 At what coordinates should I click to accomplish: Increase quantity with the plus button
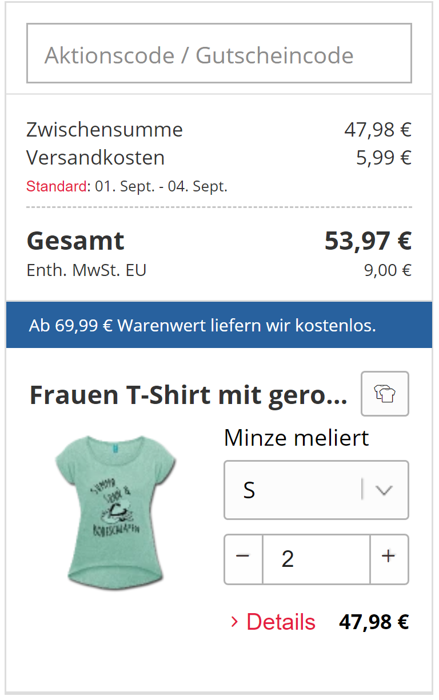[x=389, y=558]
